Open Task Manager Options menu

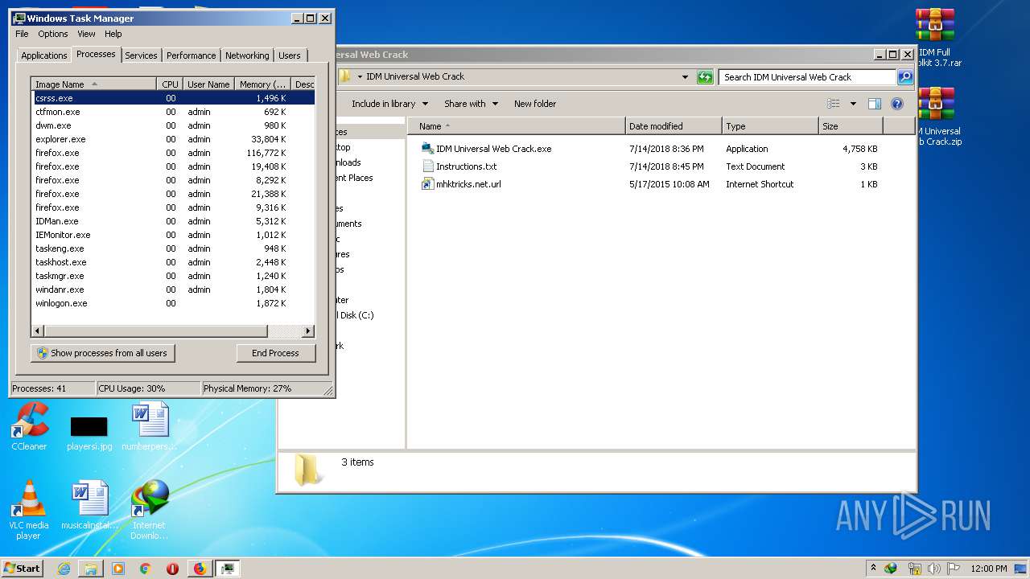pos(53,34)
